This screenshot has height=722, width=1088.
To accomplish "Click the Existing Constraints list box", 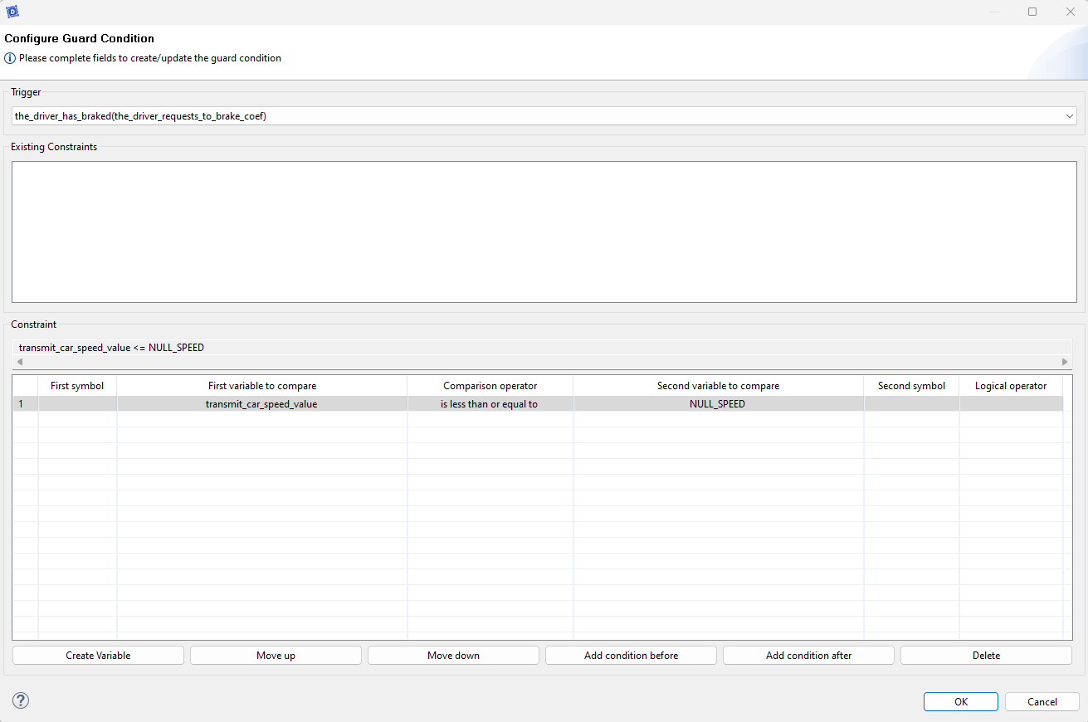I will 544,232.
